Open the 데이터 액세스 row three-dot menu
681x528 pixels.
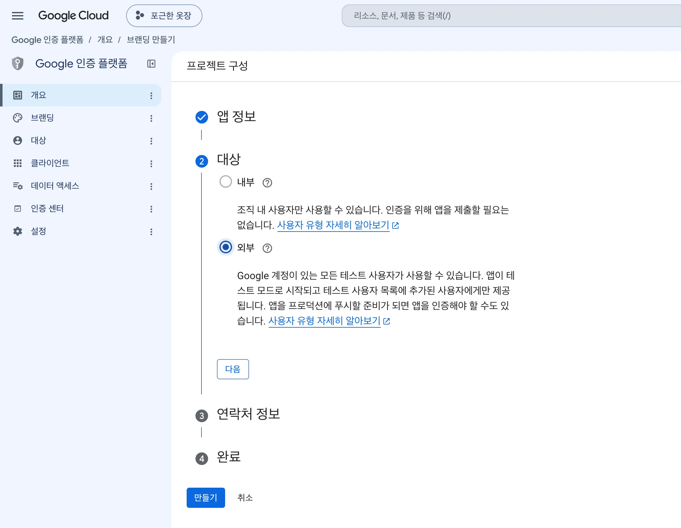click(x=151, y=186)
